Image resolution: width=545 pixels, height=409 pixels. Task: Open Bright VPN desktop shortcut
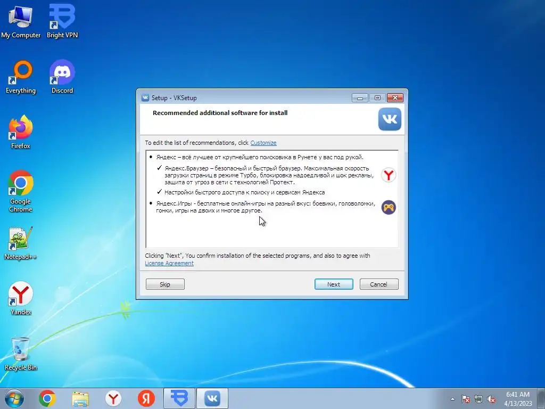pos(62,21)
